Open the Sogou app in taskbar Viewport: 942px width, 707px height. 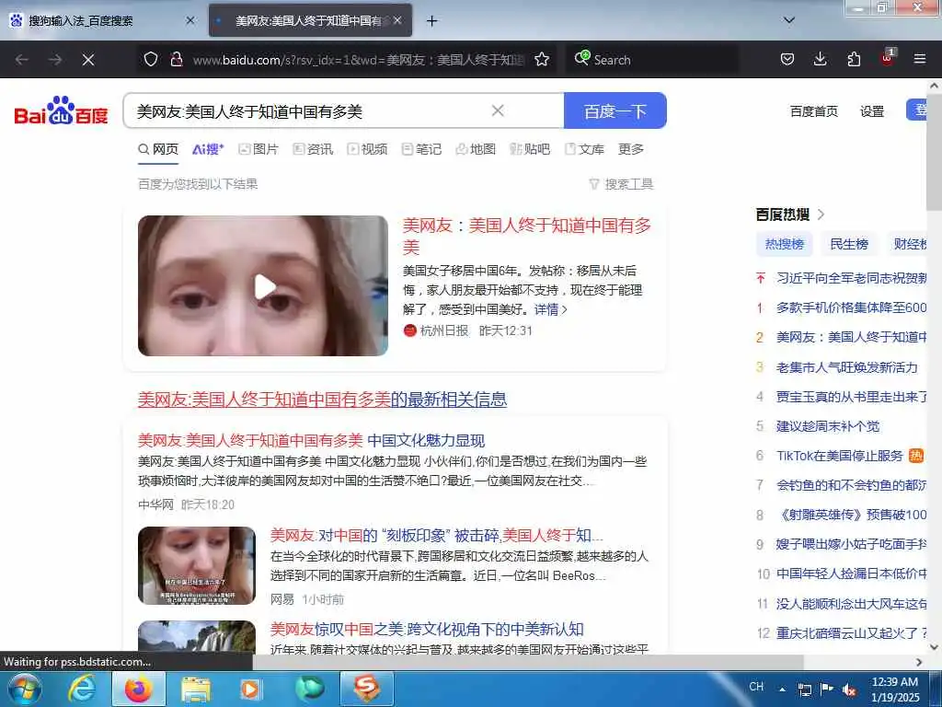click(x=367, y=689)
